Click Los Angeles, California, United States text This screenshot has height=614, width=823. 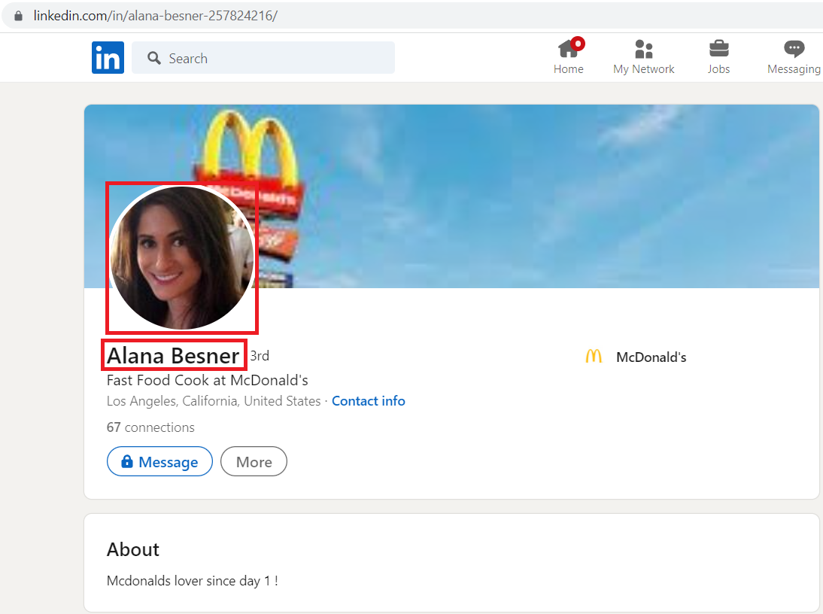point(214,401)
